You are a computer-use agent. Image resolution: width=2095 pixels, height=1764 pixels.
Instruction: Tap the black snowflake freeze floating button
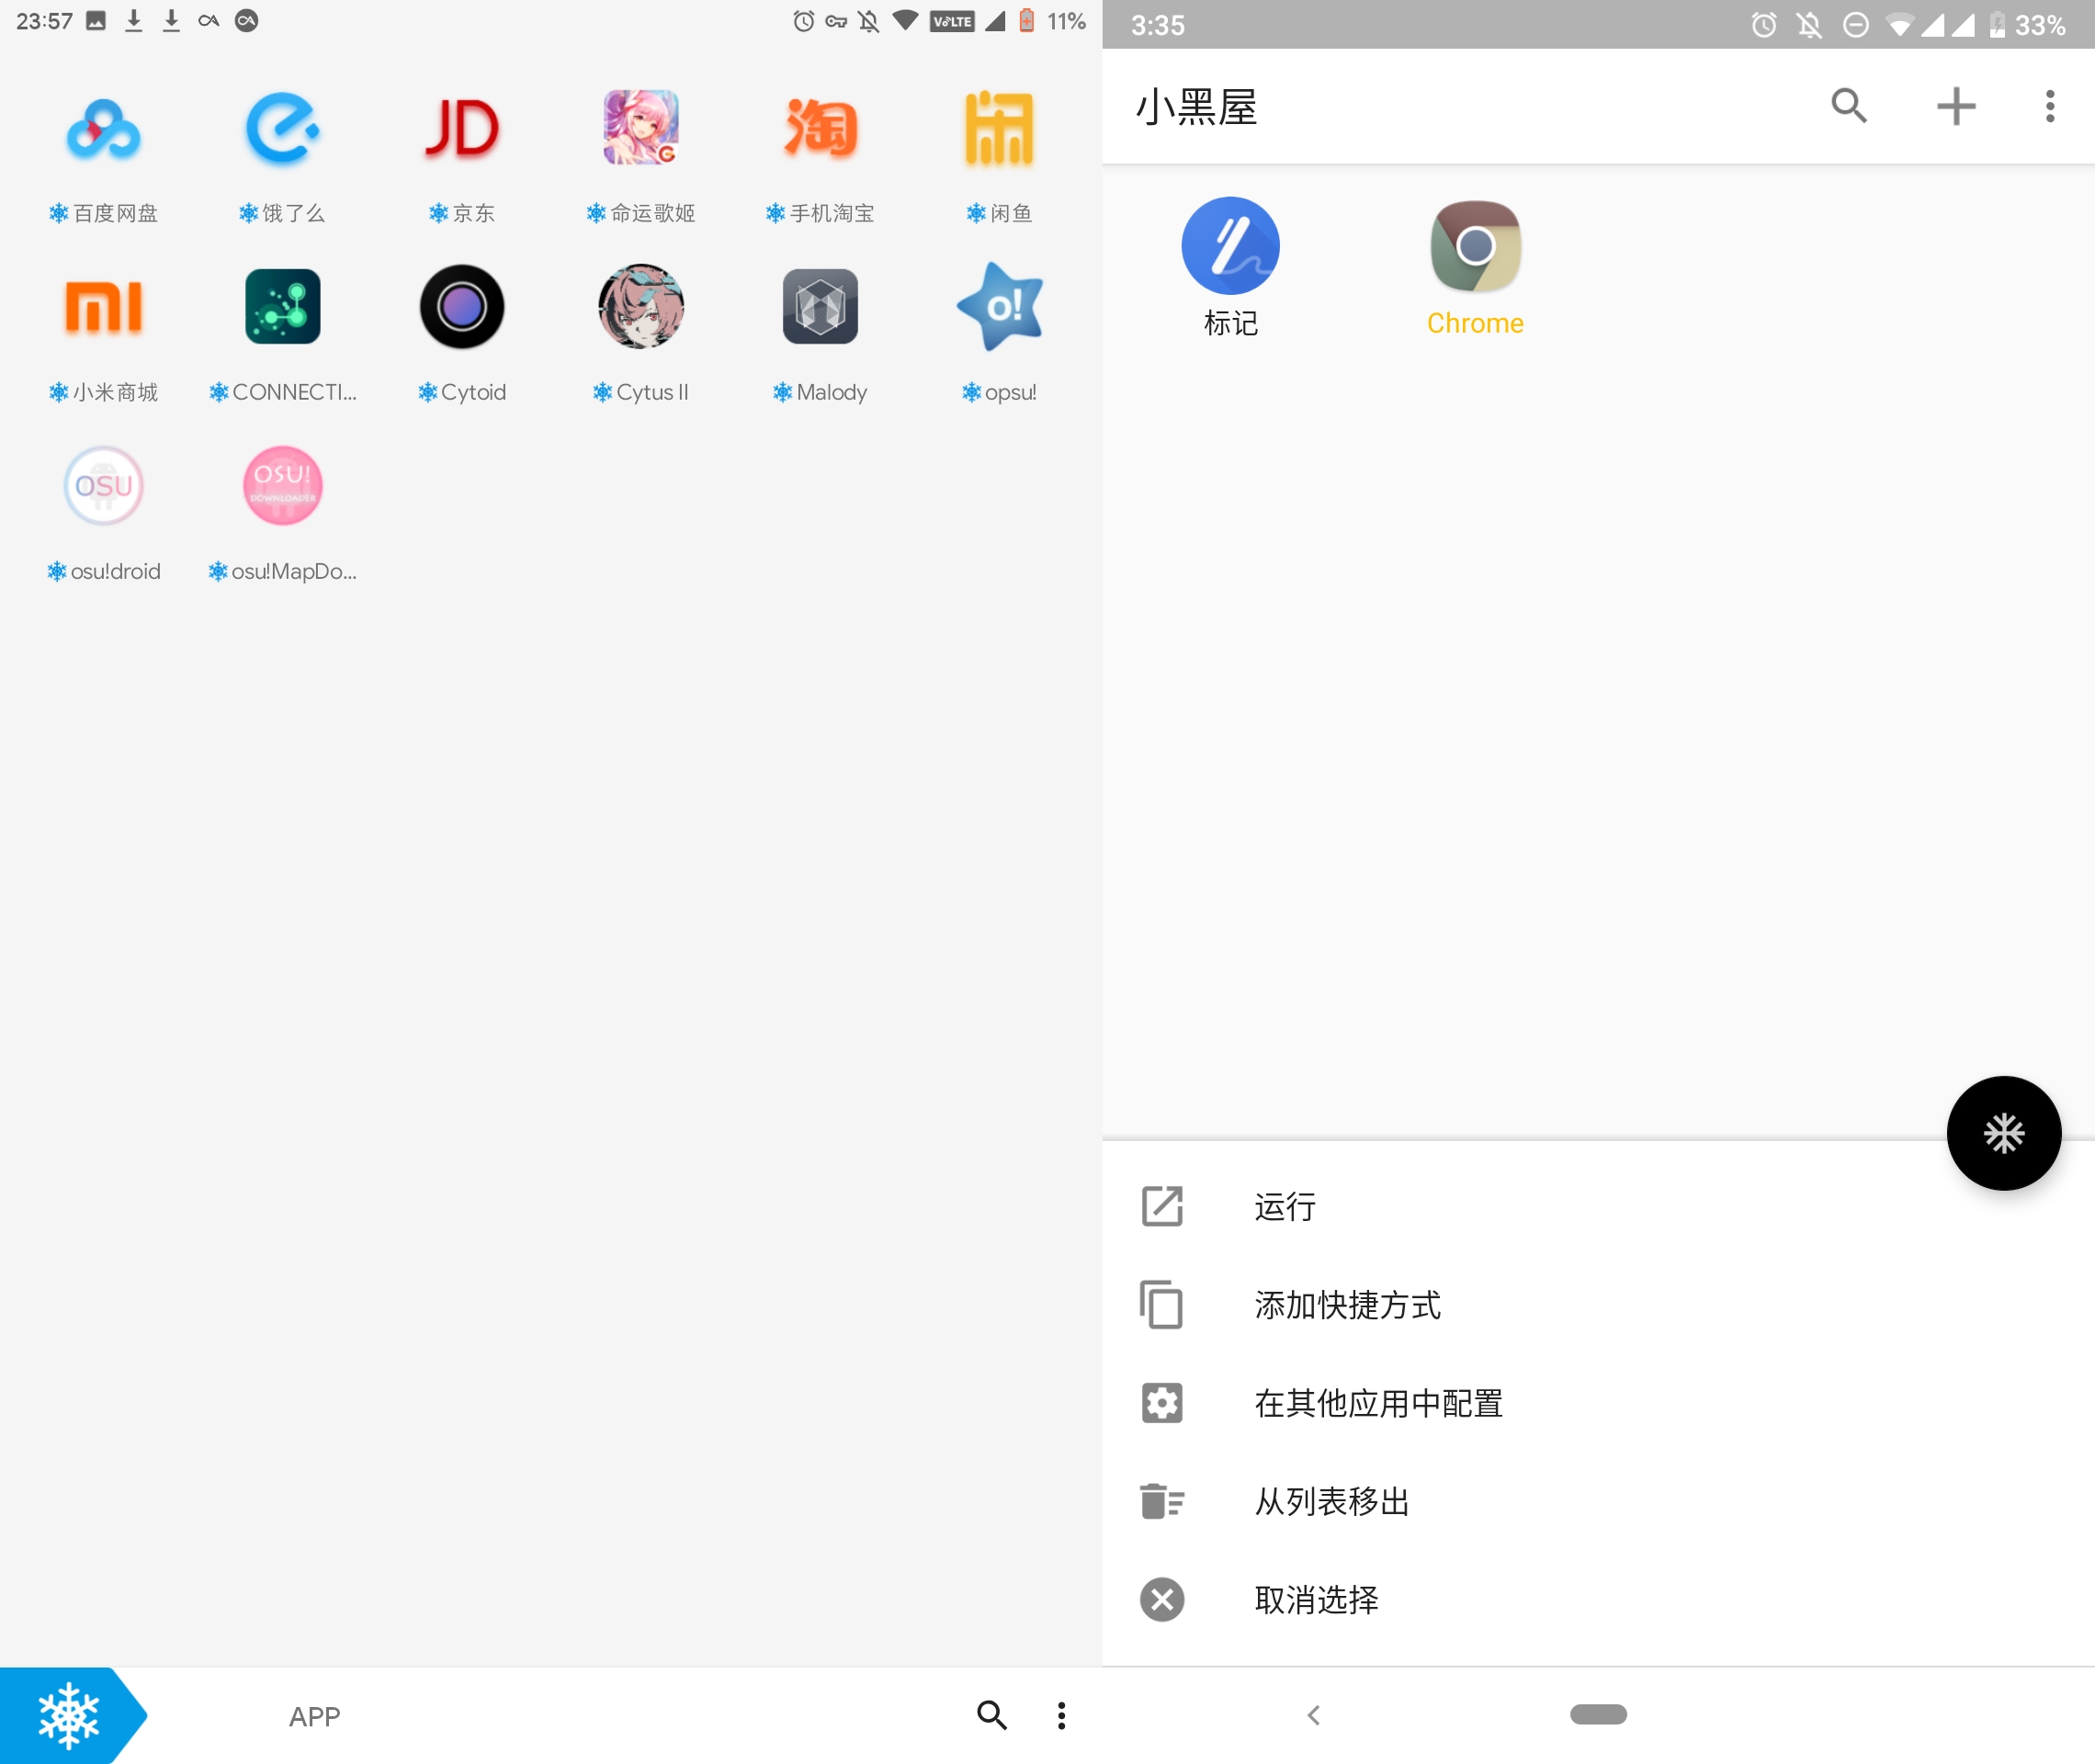(2003, 1133)
